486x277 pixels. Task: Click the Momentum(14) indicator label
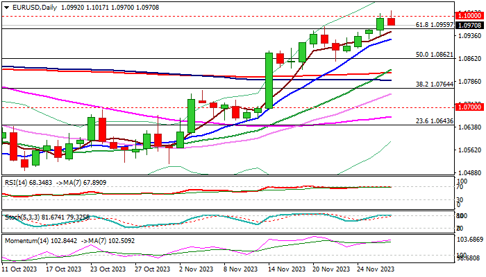pyautogui.click(x=25, y=240)
